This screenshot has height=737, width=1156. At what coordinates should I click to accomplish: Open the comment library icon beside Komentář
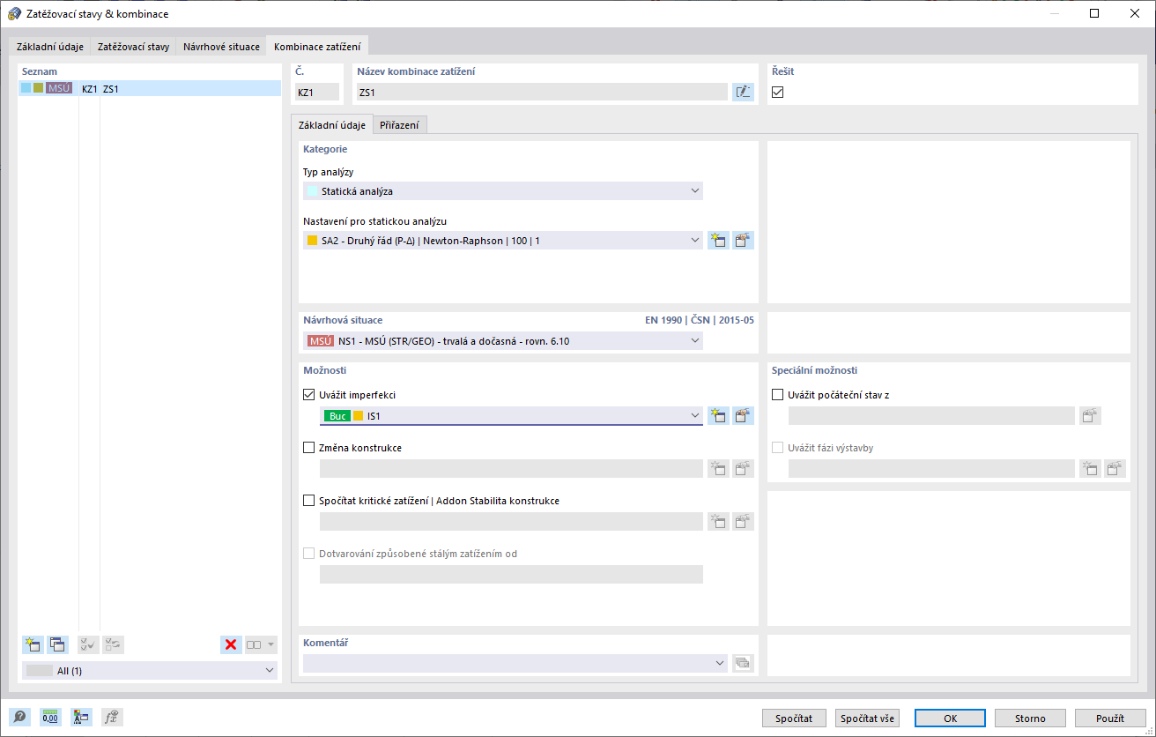click(743, 663)
